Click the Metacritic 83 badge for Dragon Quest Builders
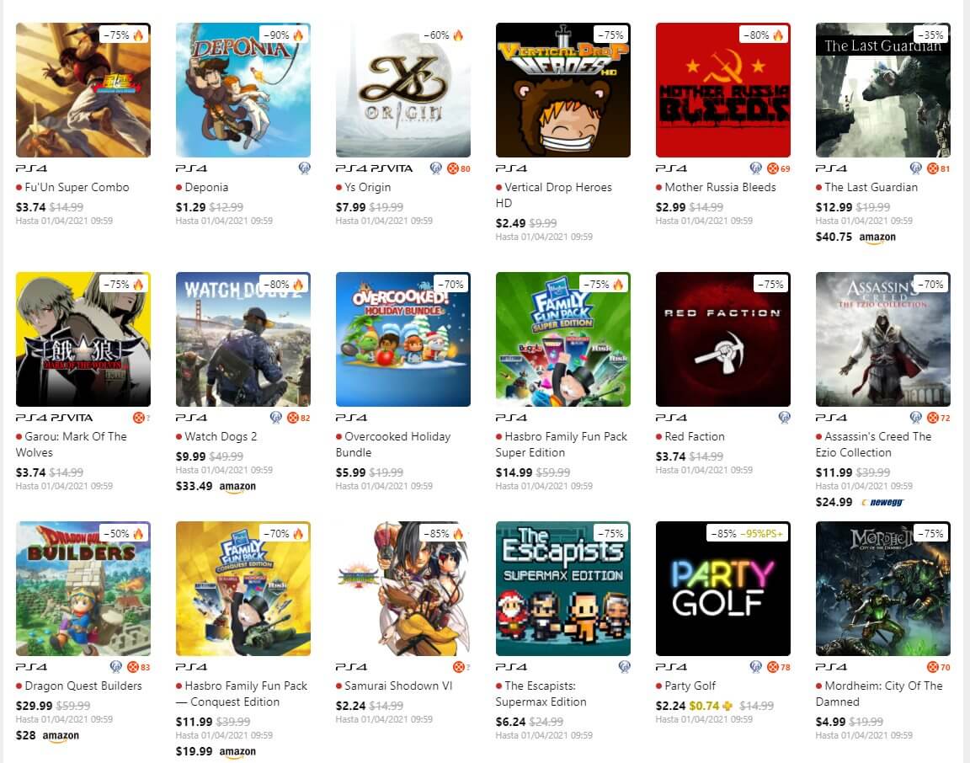The image size is (970, 763). click(139, 667)
